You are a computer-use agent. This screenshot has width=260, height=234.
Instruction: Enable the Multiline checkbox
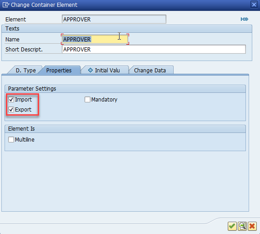(x=11, y=139)
